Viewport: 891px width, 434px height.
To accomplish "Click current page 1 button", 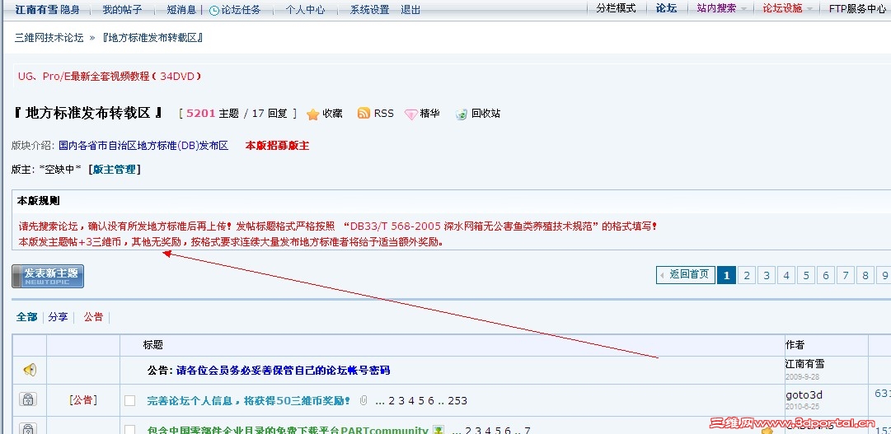I will click(726, 276).
